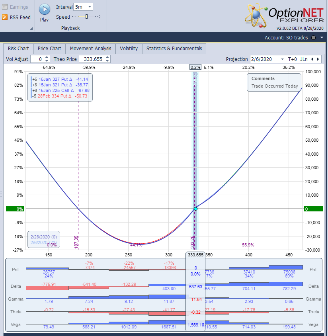The image size is (328, 336).
Task: Click the current Gamma value -11.64
Action: point(195,299)
